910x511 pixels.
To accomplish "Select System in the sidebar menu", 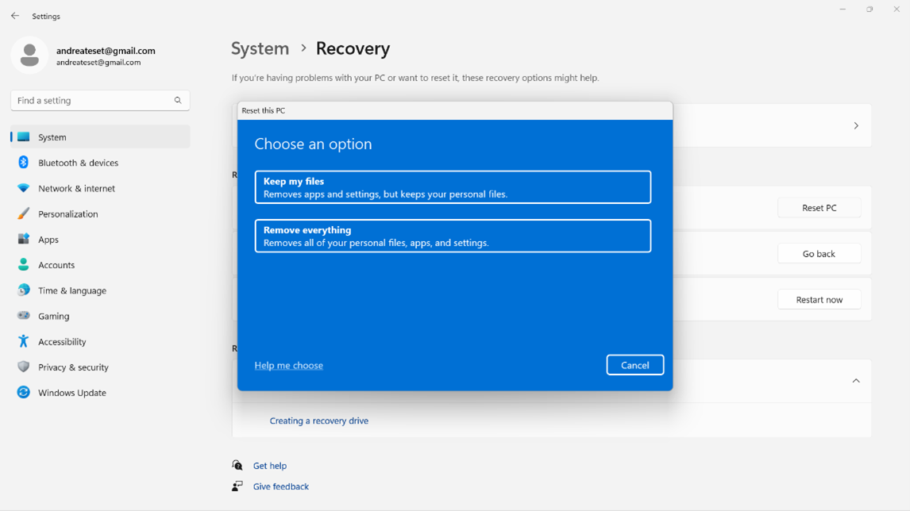I will tap(52, 137).
